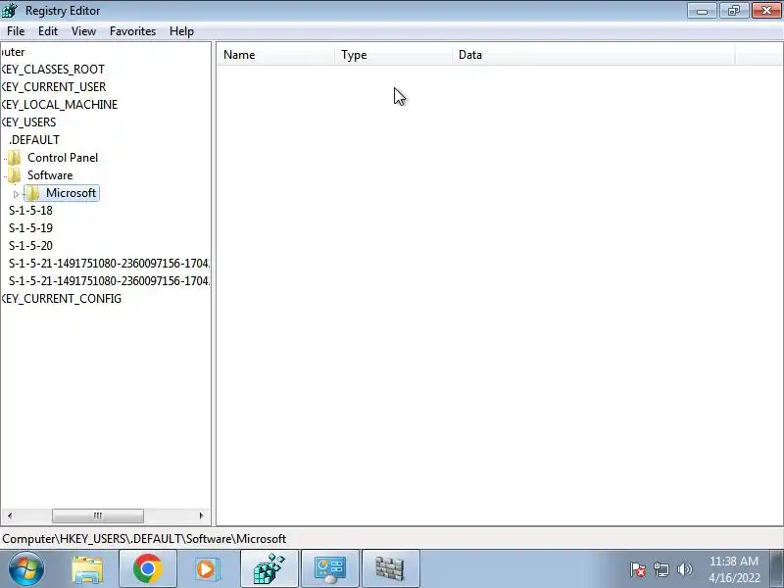
Task: Expand the Microsoft key arrow
Action: [x=16, y=194]
